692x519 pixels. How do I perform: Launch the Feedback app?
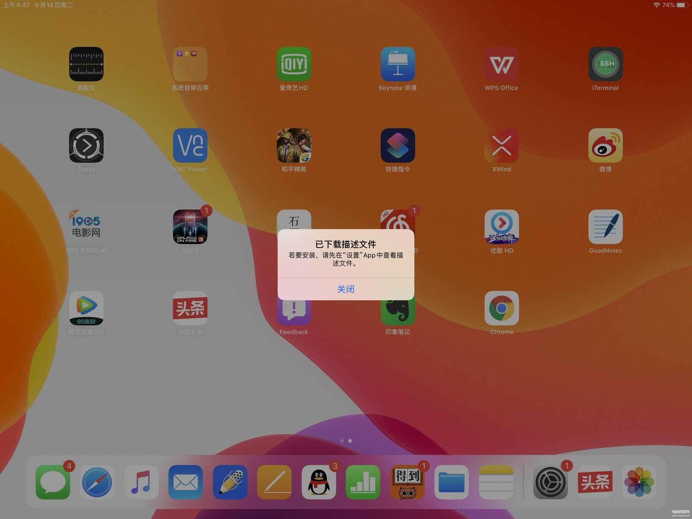click(x=294, y=314)
